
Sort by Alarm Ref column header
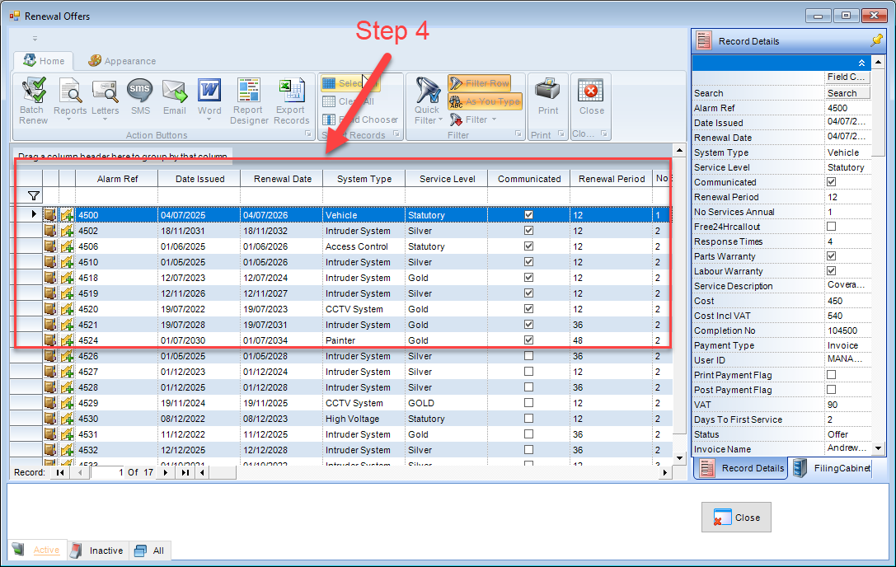click(x=117, y=179)
